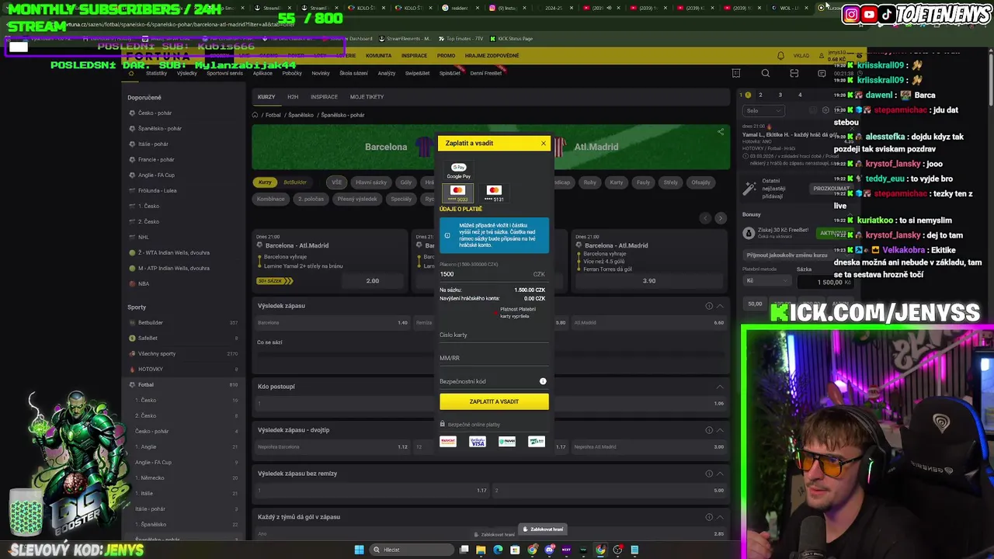Select the Hlavní sázky filter chip

click(x=371, y=182)
